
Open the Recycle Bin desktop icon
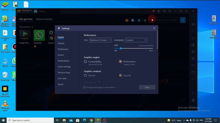5,77
